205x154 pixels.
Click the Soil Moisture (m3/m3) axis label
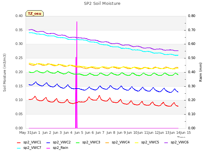(x=4, y=73)
